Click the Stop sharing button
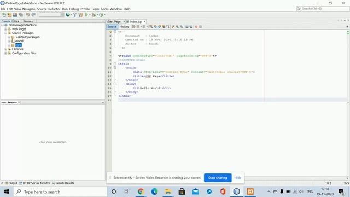Image resolution: width=350 pixels, height=197 pixels. point(218,178)
